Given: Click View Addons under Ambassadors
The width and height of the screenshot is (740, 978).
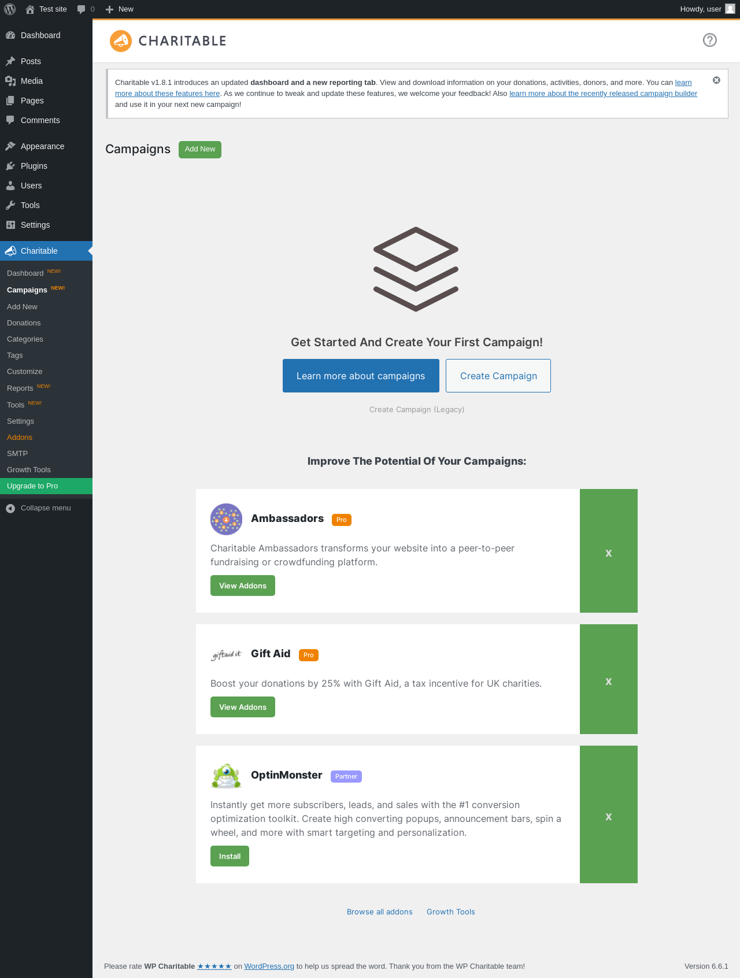Looking at the screenshot, I should (x=243, y=586).
